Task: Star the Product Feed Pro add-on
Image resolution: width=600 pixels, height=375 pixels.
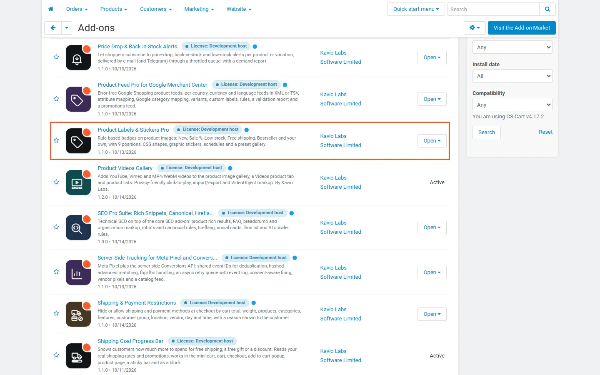Action: point(56,99)
